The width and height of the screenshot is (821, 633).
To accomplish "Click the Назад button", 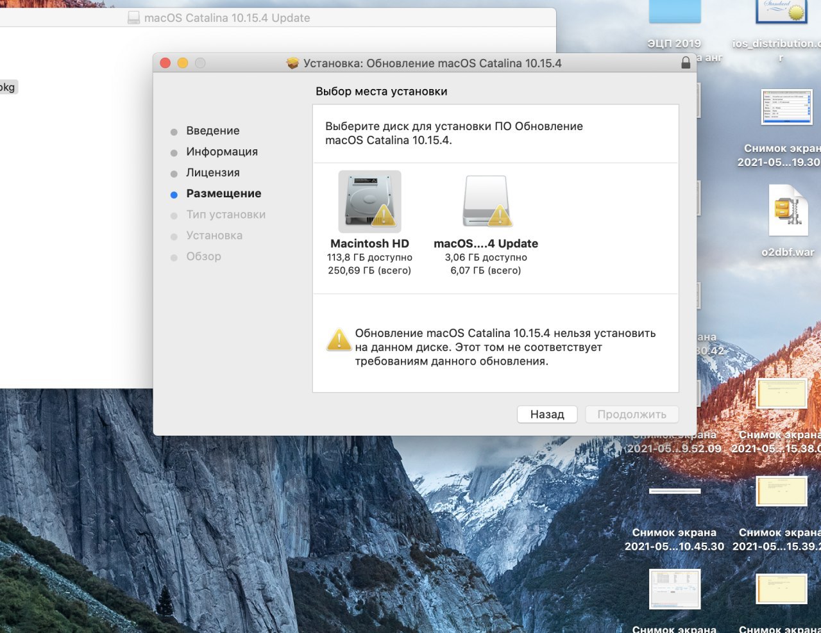I will coord(547,415).
